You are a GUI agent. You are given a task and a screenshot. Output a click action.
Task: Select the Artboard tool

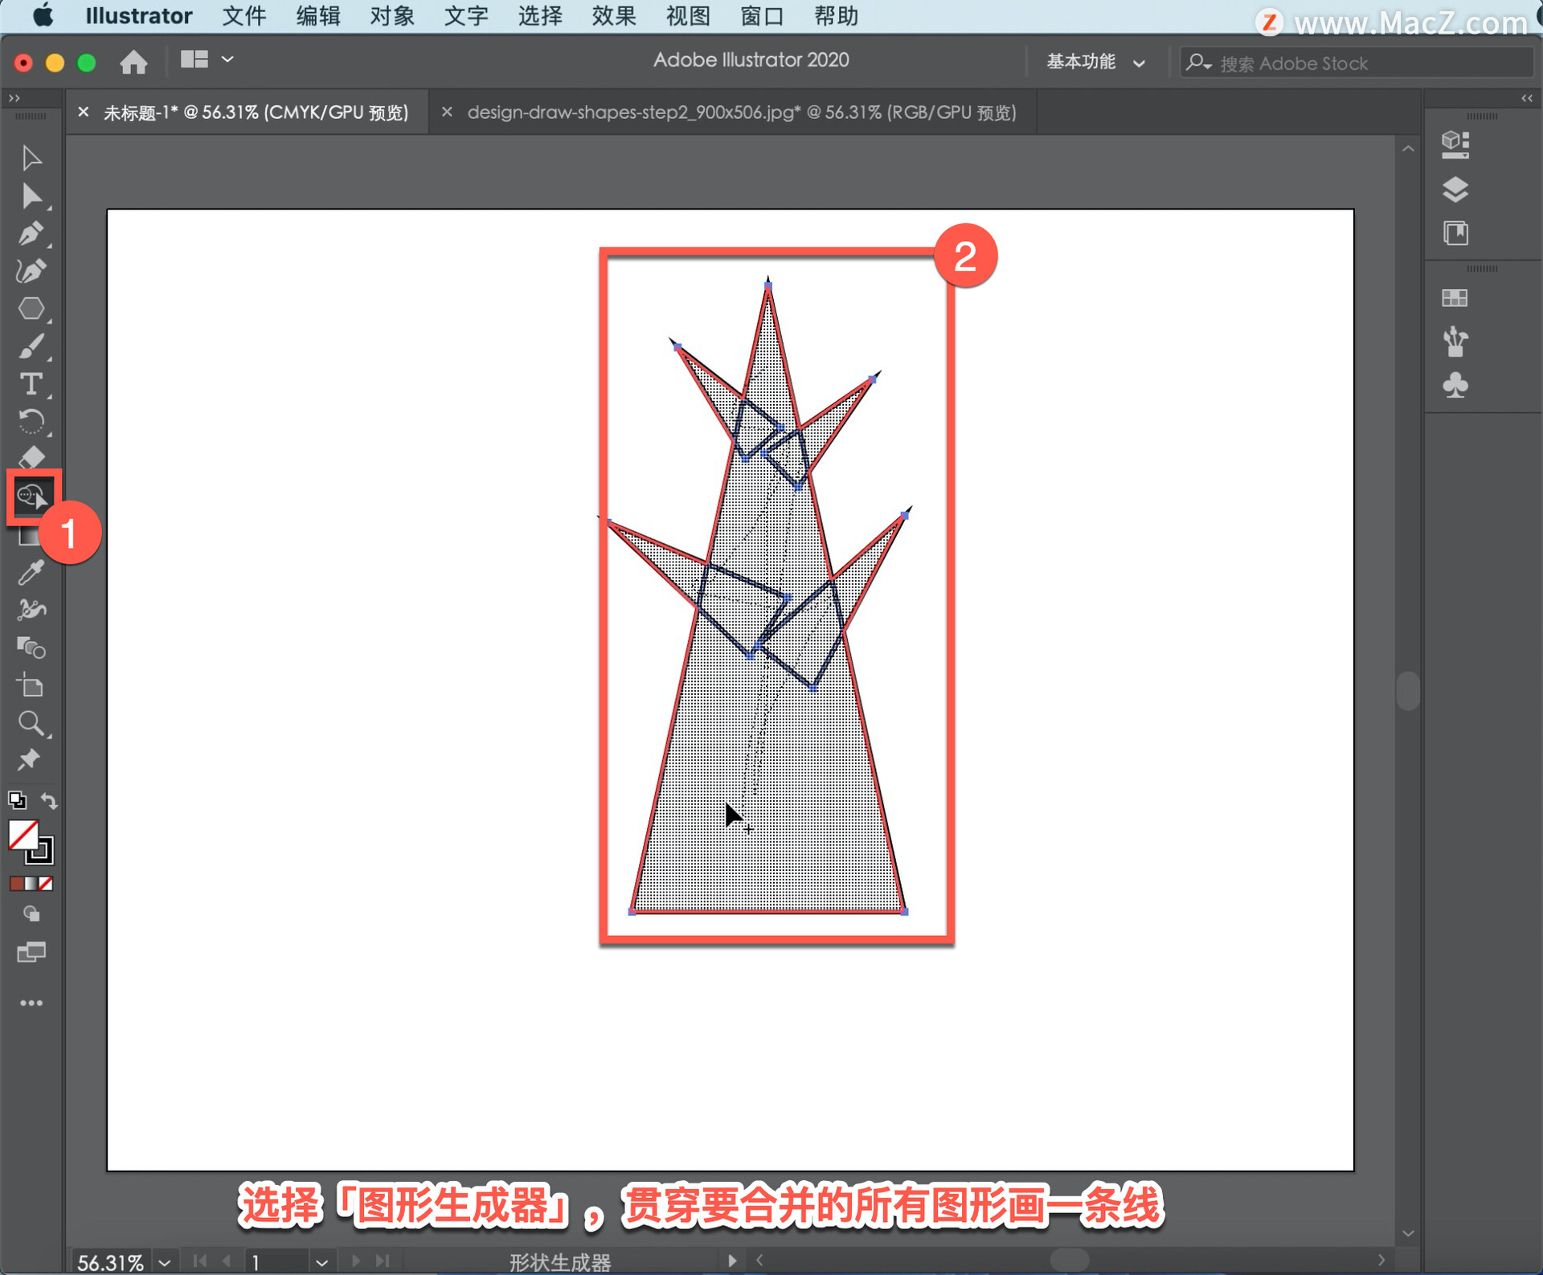[31, 685]
